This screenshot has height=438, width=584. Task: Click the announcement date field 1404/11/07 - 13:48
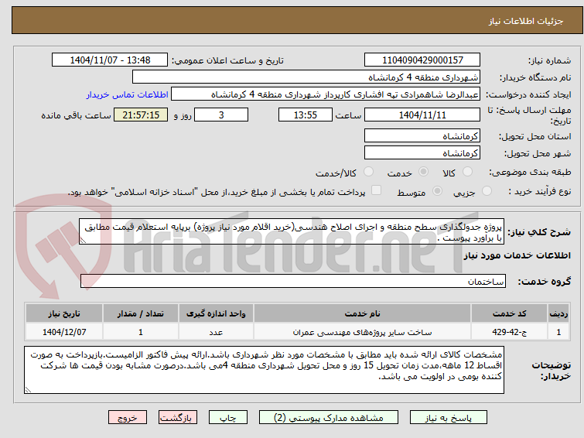point(110,60)
